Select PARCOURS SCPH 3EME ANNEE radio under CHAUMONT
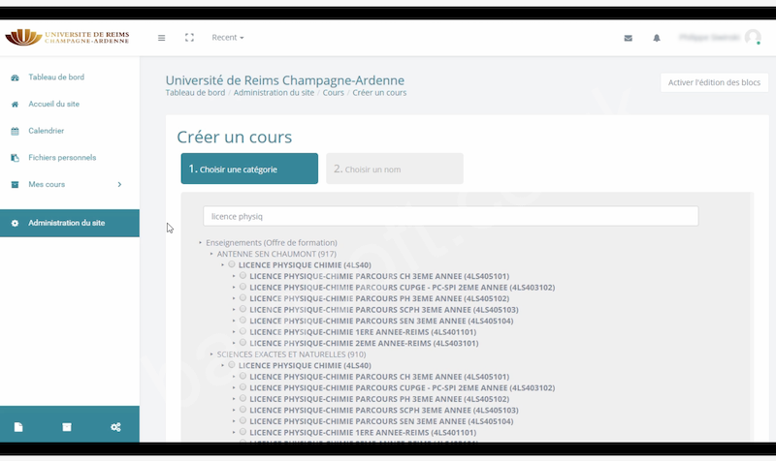This screenshot has height=461, width=776. click(242, 309)
